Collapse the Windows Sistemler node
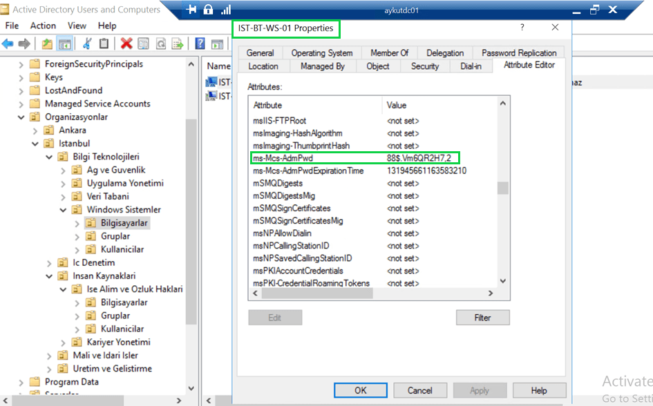Image resolution: width=653 pixels, height=406 pixels. [63, 210]
